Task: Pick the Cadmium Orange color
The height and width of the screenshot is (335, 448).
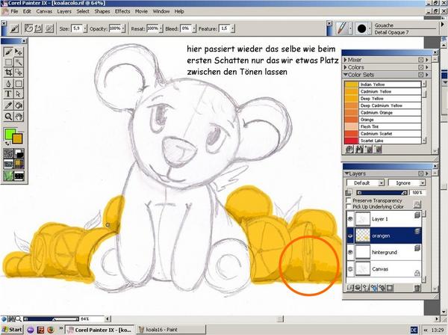Action: 383,112
